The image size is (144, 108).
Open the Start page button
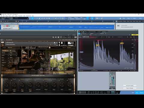[124, 18]
